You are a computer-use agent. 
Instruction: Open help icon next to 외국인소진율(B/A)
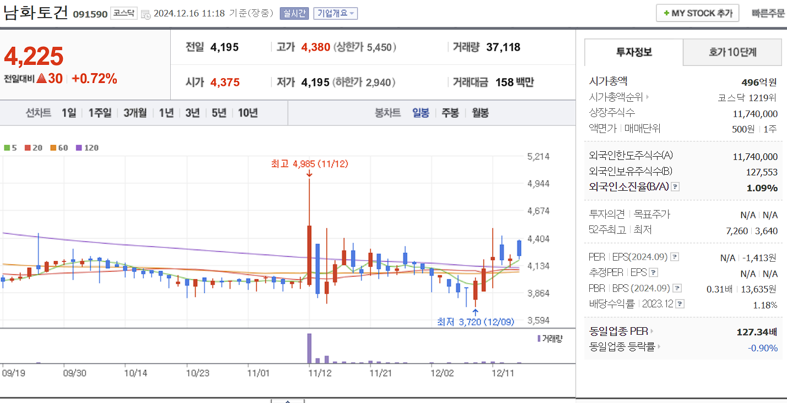pos(675,187)
